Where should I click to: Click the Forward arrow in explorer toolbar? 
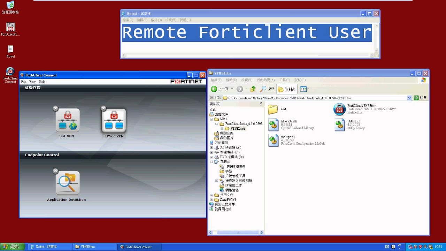click(239, 89)
